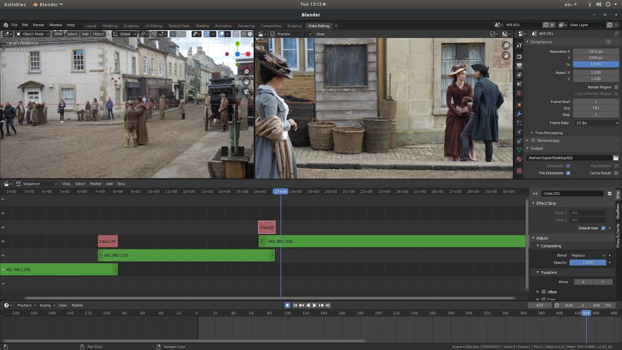
Task: Toggle Default fade checkbox
Action: click(604, 228)
